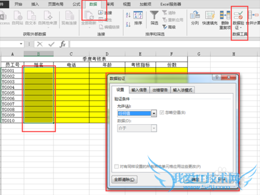The height and width of the screenshot is (195, 260).
Task: Select column H header
Action: point(234,54)
